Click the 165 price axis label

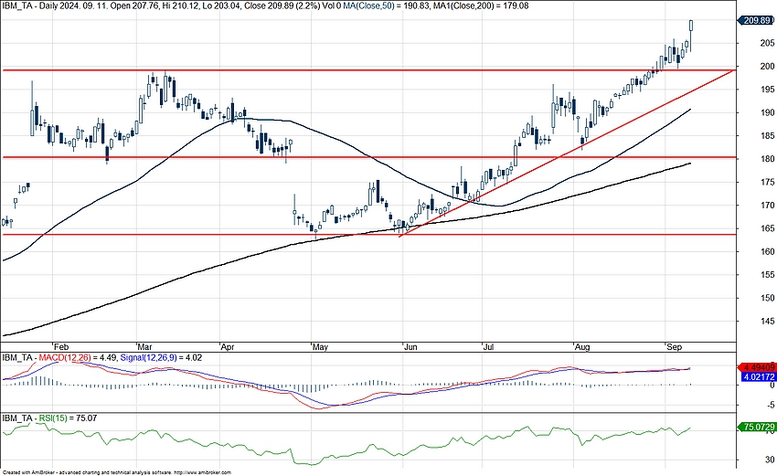pyautogui.click(x=767, y=228)
